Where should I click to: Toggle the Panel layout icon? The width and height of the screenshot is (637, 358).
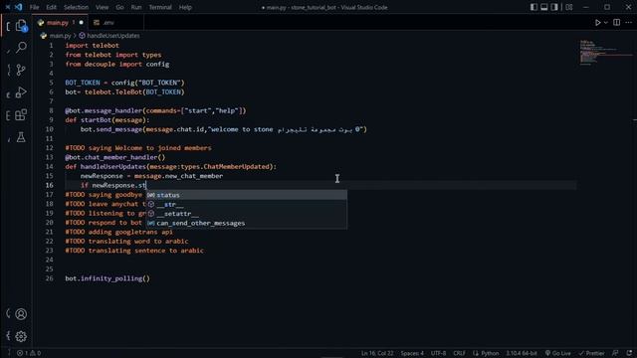coord(544,7)
